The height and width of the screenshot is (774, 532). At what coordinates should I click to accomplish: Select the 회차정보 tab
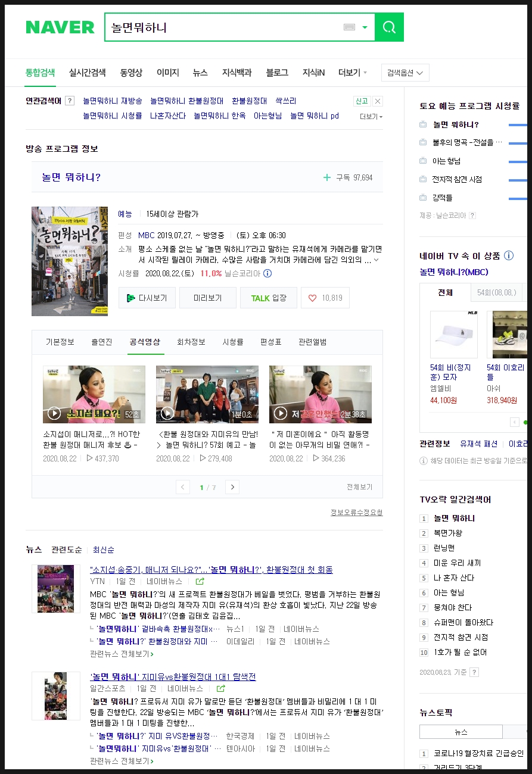191,342
